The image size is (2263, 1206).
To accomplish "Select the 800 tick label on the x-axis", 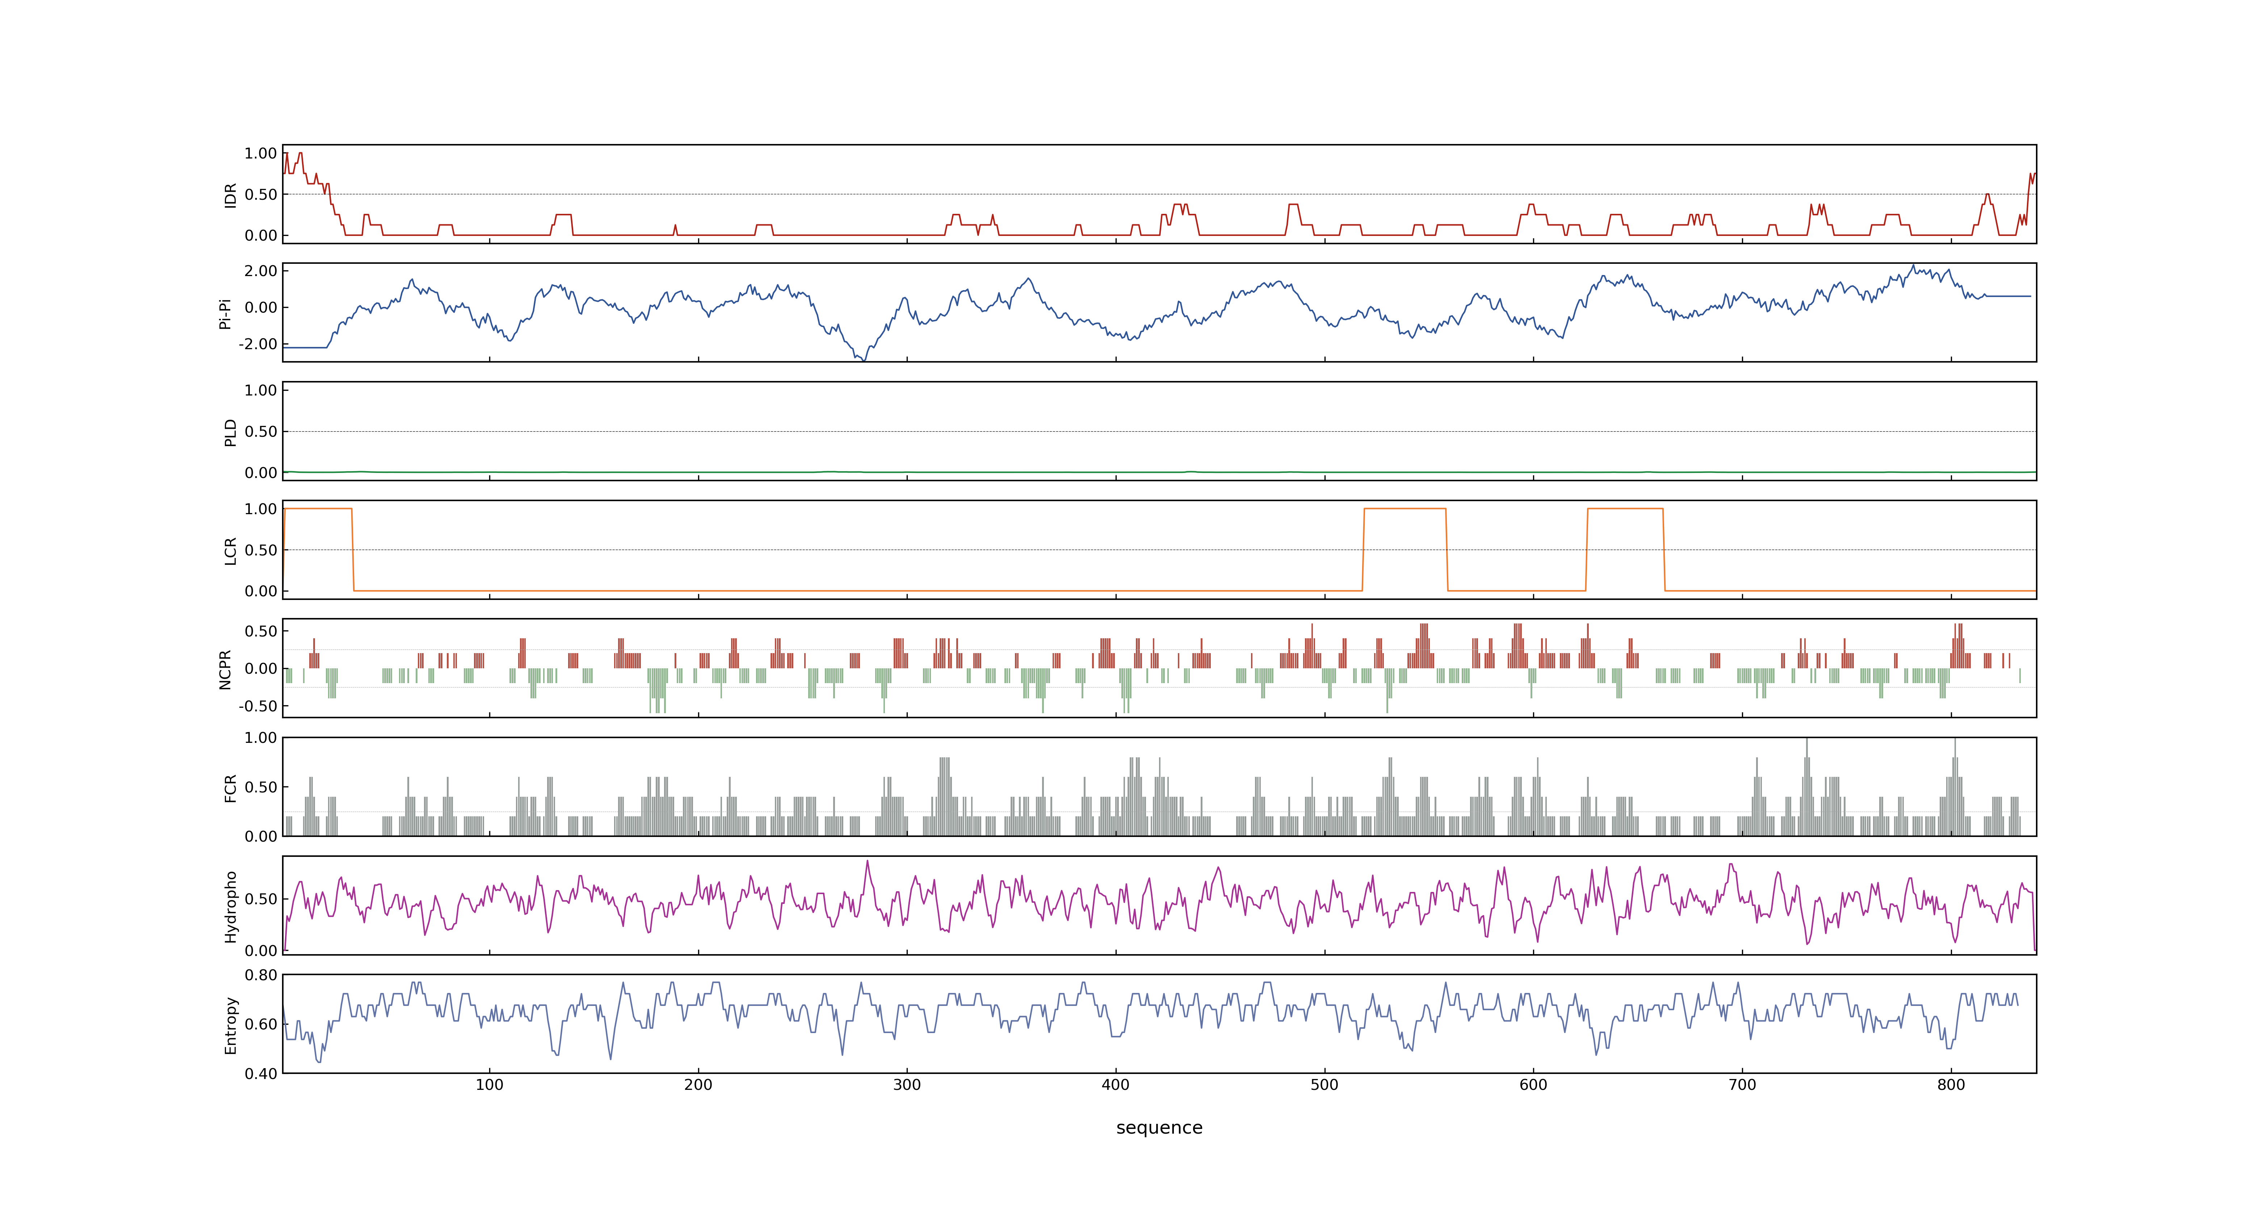I will [x=1951, y=1085].
